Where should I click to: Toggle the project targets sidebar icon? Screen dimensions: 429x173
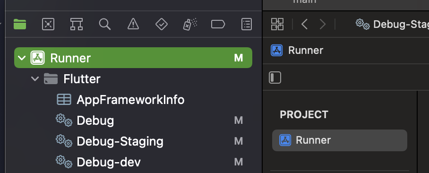275,78
